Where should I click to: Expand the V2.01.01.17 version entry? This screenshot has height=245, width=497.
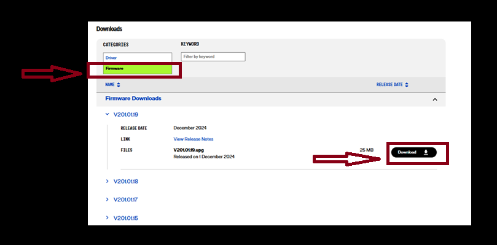(x=122, y=200)
